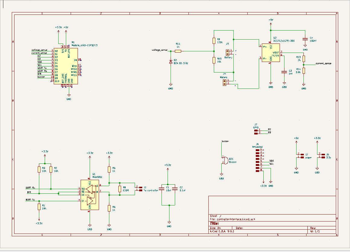Image resolution: width=350 pixels, height=252 pixels.
Task: Click the D2 label on J7 GPIO
Action: pyautogui.click(x=269, y=129)
